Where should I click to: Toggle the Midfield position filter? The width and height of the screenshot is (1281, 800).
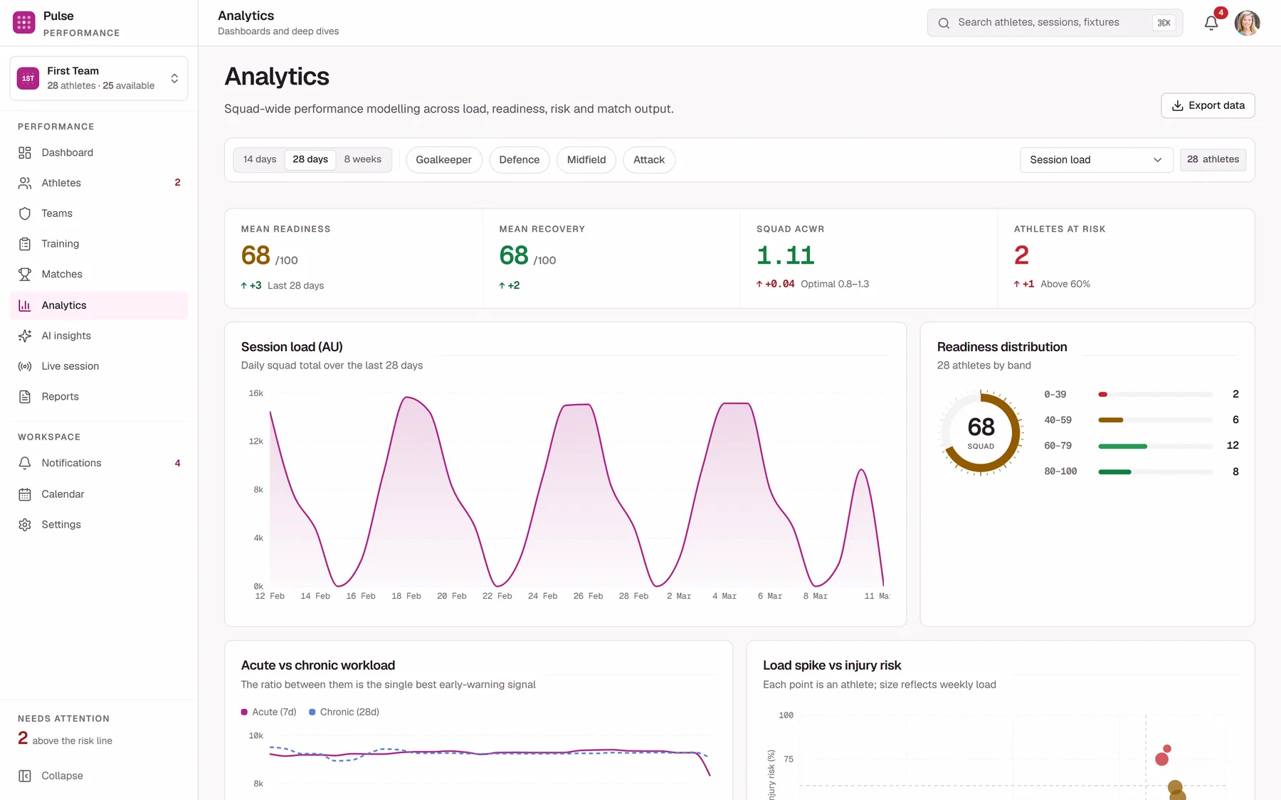pyautogui.click(x=586, y=160)
